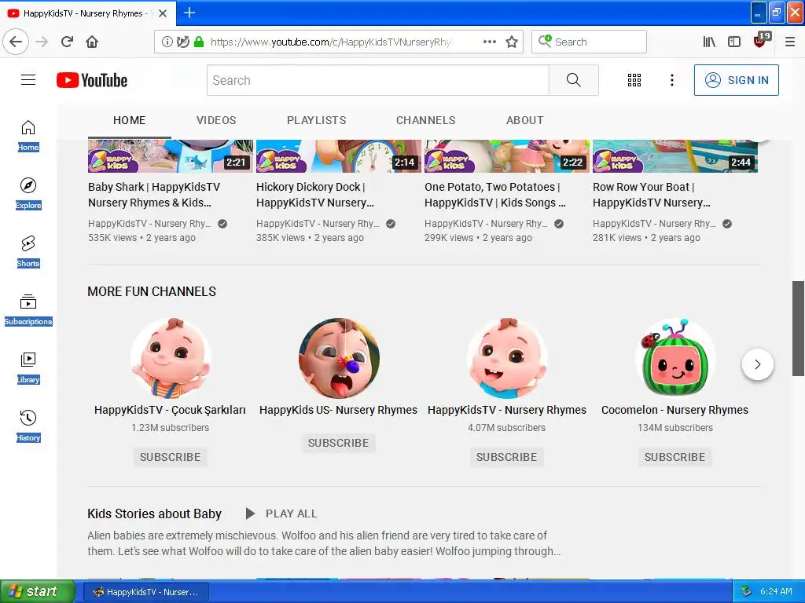Click the 6:24 AM system clock
This screenshot has height=603, width=805.
776,591
